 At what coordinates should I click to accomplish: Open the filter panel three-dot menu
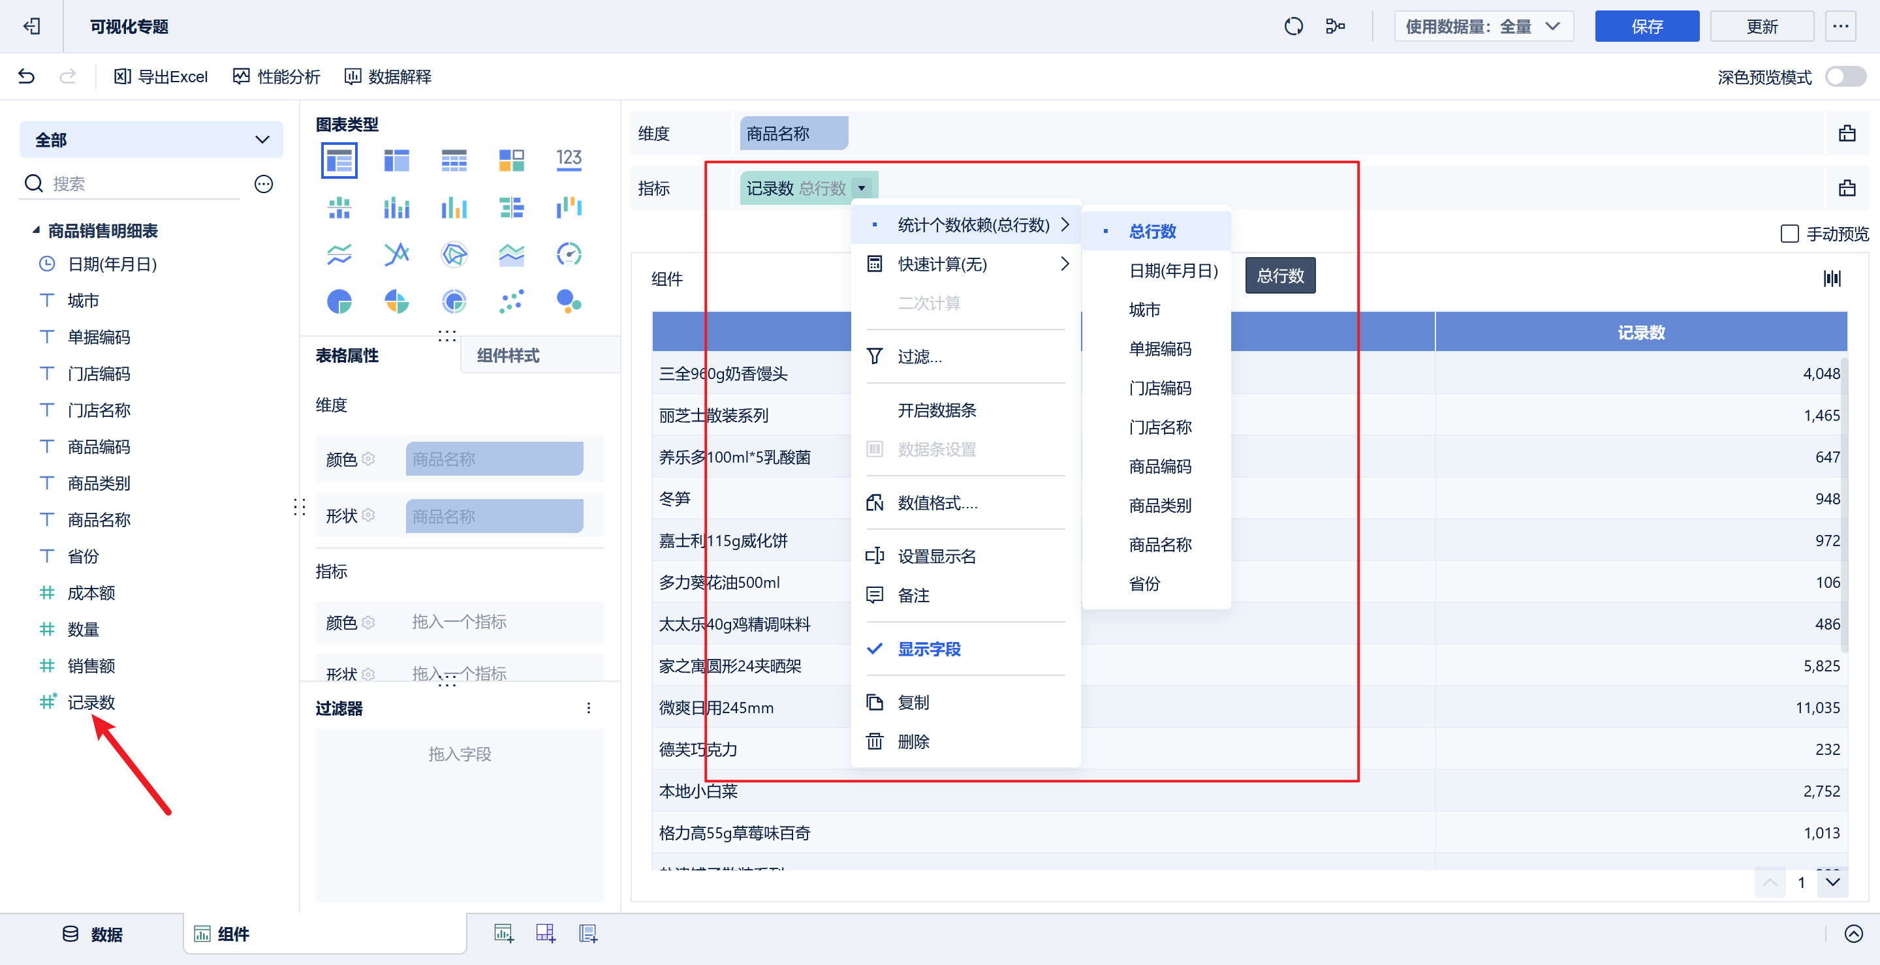(x=588, y=707)
